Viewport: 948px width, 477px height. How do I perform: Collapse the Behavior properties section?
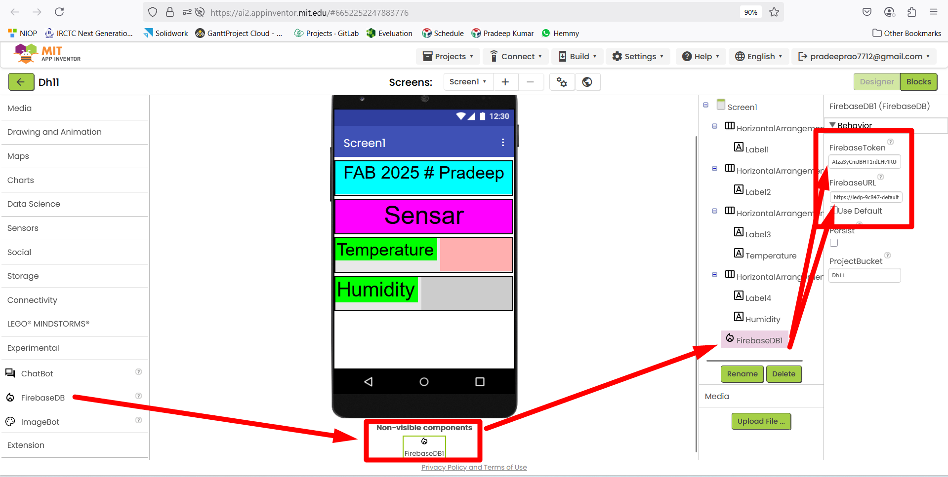pyautogui.click(x=832, y=125)
